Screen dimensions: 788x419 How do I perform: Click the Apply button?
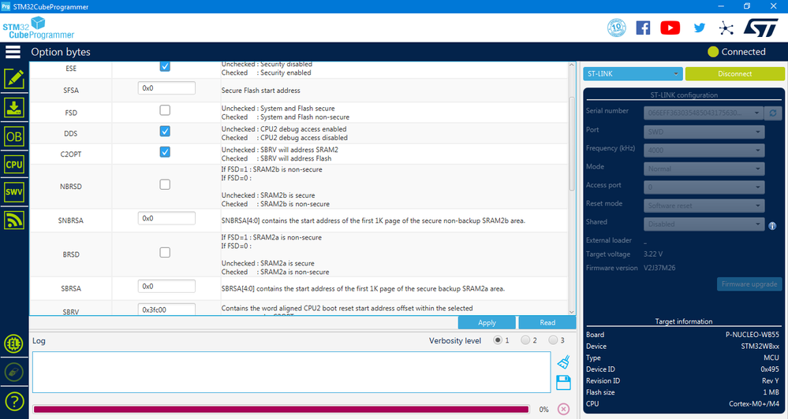(x=487, y=323)
